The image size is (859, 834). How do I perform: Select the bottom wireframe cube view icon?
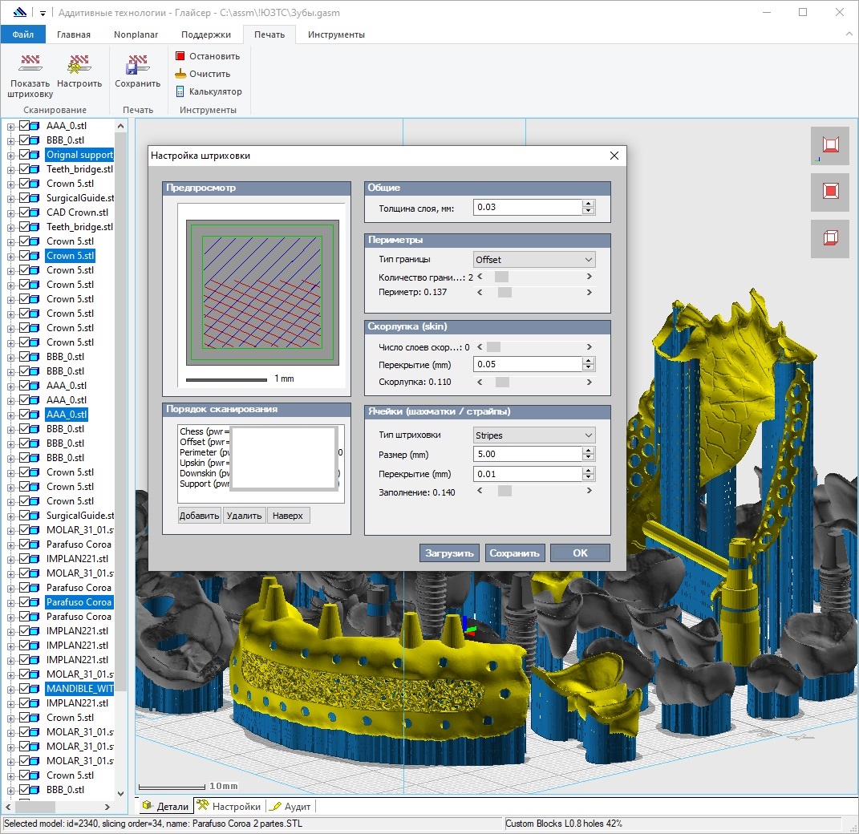(830, 238)
